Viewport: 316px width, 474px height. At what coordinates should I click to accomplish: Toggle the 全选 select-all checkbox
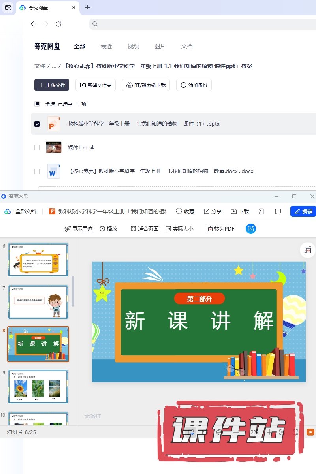37,104
